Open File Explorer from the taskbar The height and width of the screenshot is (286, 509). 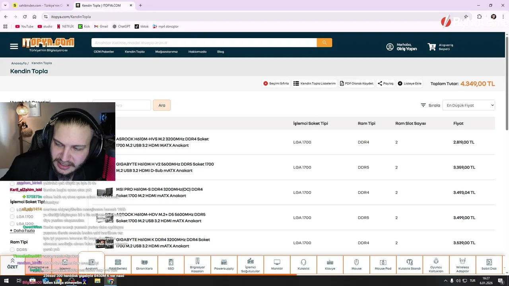coord(97,281)
